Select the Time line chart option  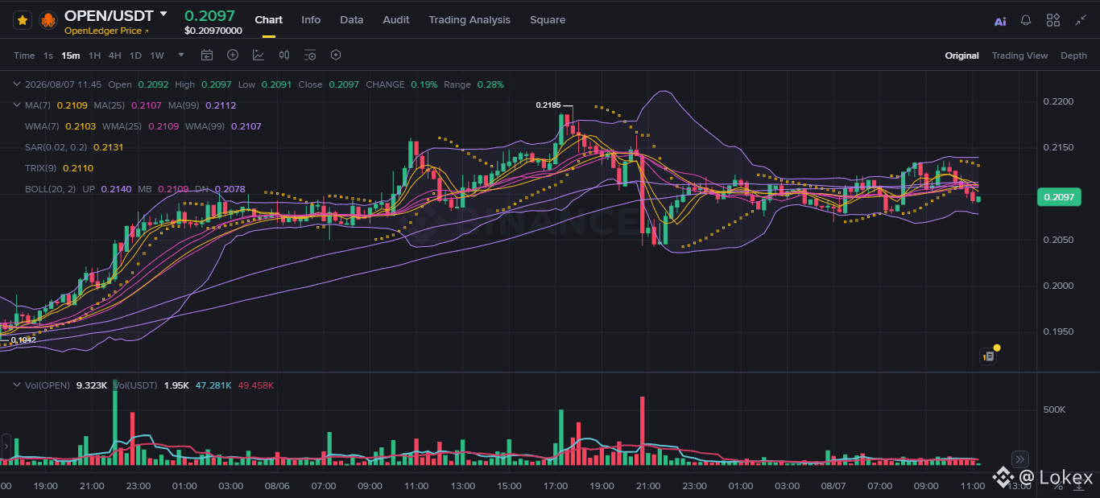24,56
